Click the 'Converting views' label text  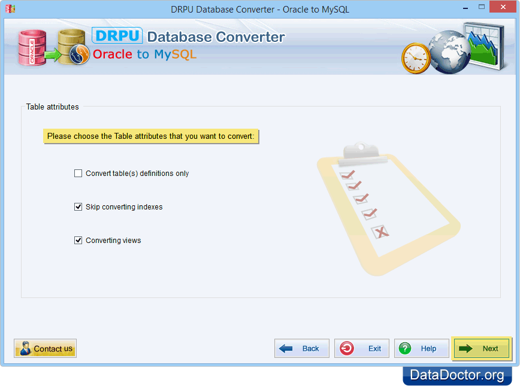tap(113, 241)
